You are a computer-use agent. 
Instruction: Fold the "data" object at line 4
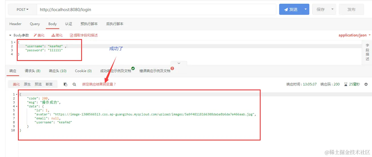click(17, 106)
